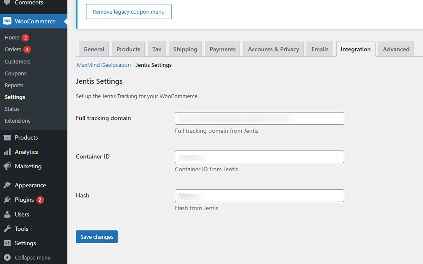Click the Settings sliders icon at sidebar bottom

coord(7,243)
